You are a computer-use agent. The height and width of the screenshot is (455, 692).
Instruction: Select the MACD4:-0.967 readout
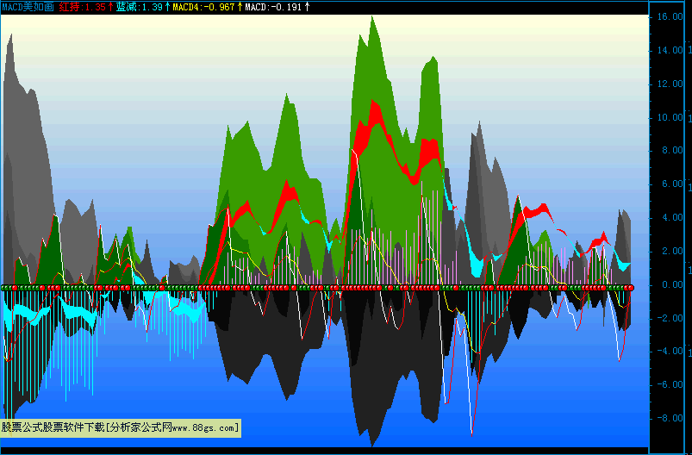click(x=203, y=7)
